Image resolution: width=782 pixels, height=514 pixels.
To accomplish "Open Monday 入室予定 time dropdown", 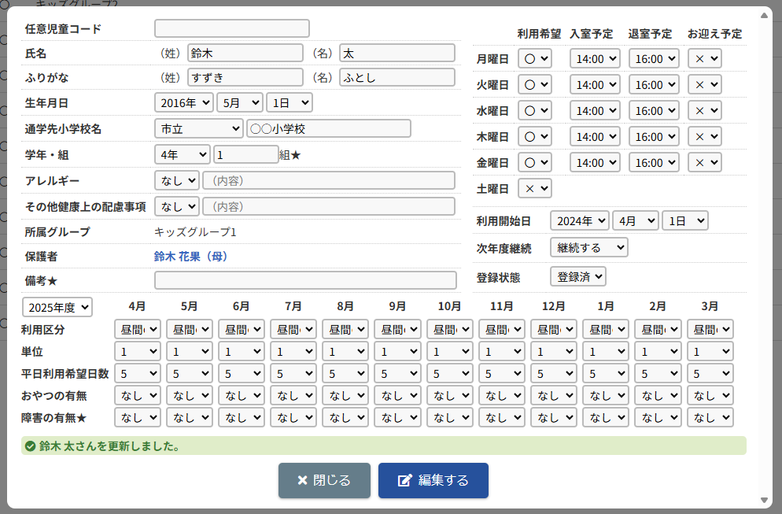I will (595, 59).
